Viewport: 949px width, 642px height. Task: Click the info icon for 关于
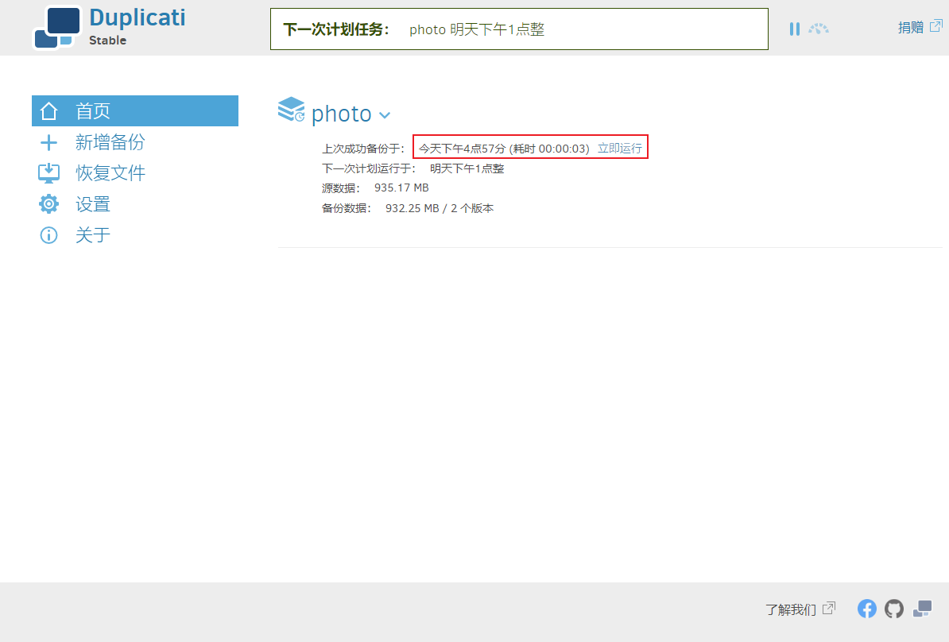[x=48, y=234]
